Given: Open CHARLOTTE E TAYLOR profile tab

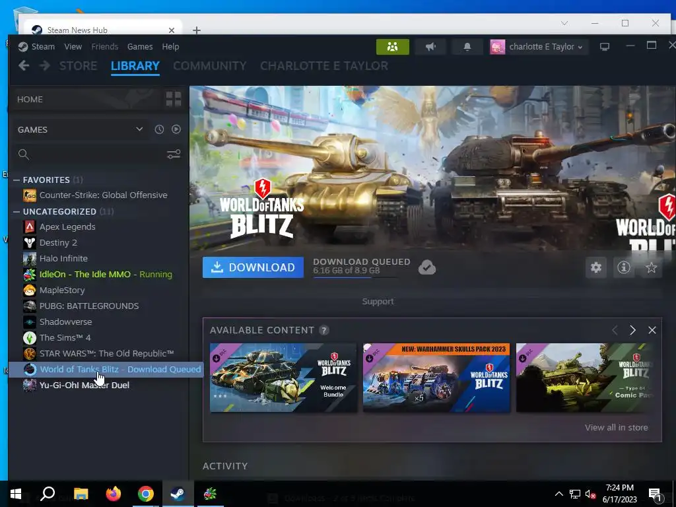Looking at the screenshot, I should point(323,66).
